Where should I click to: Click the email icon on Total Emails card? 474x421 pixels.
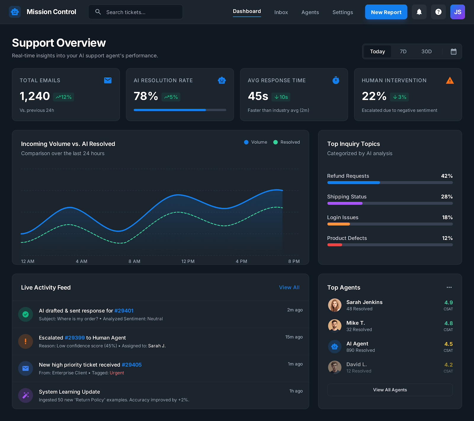108,80
